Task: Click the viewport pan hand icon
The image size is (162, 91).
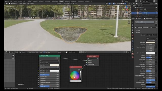Action: (x=129, y=17)
